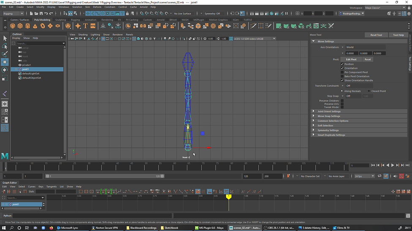Play animation forwards

[393, 165]
